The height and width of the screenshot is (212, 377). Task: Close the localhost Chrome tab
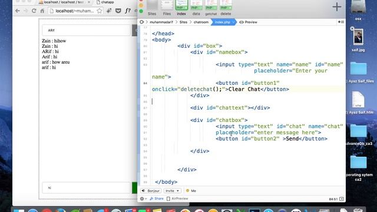click(89, 2)
